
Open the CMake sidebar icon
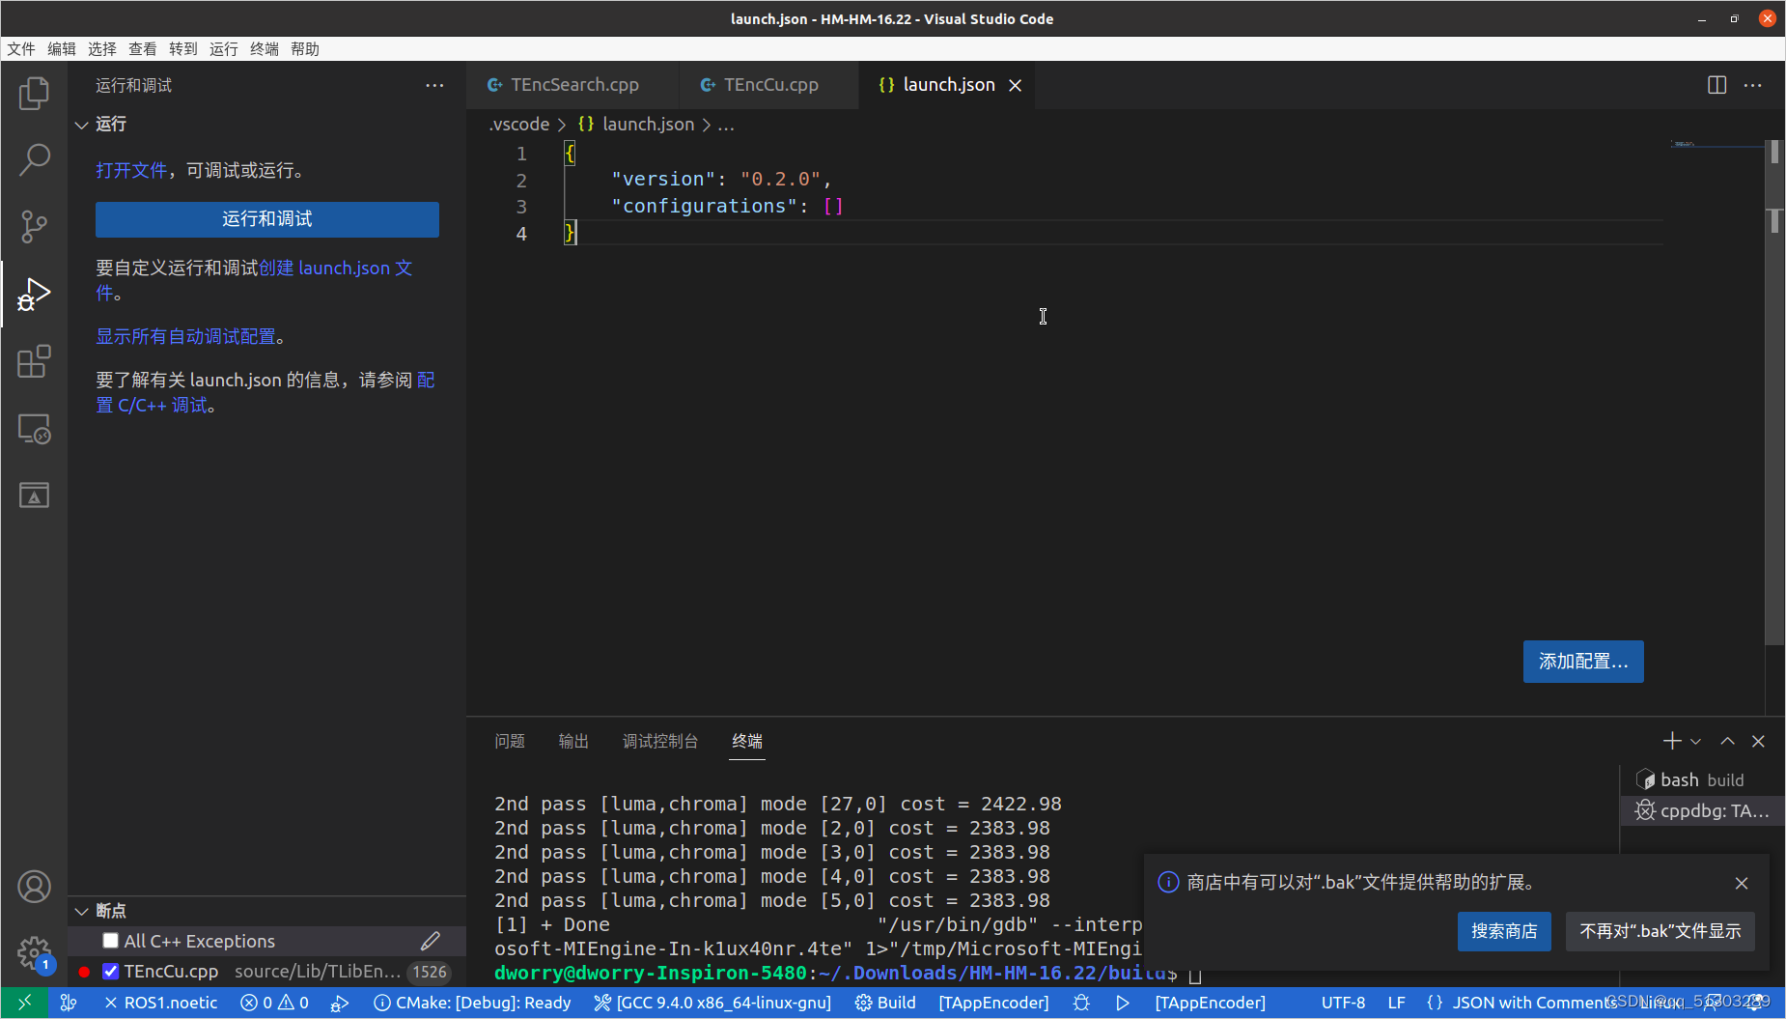point(34,495)
